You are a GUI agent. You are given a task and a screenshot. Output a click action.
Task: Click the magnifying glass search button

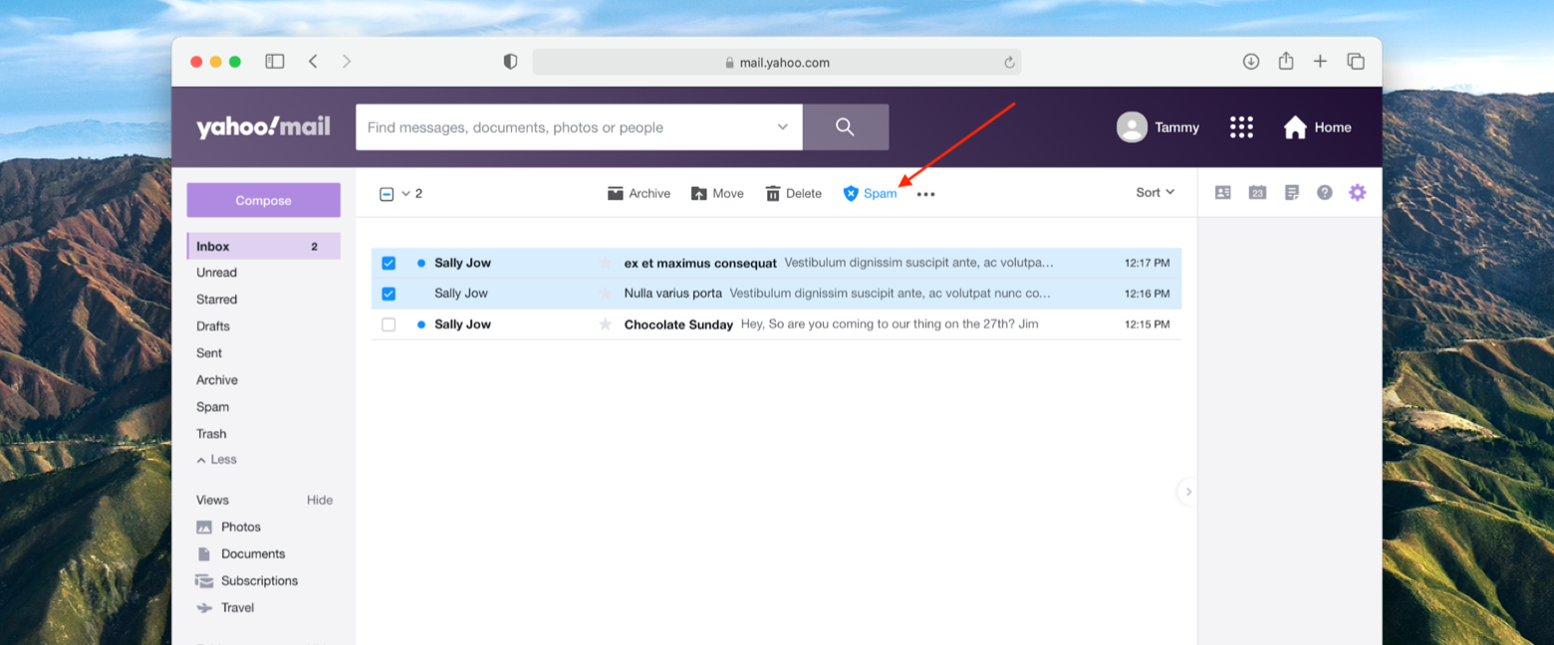point(846,127)
